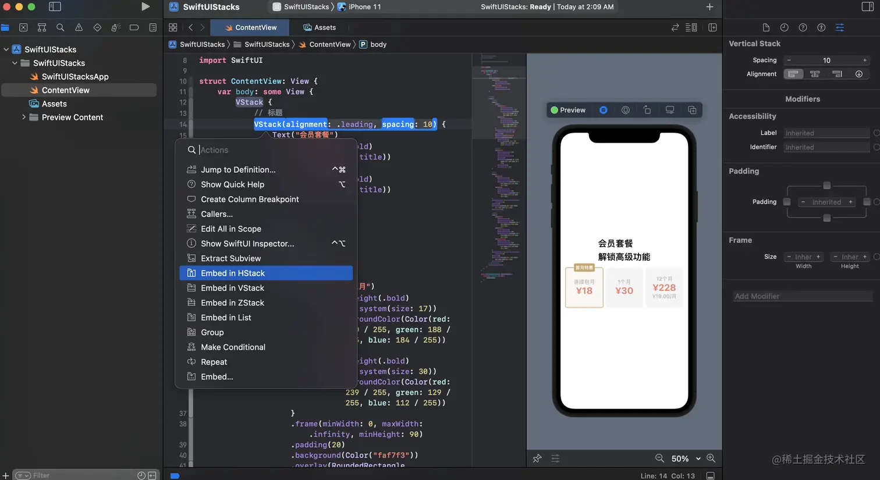Show the Quick Help inspector

[803, 27]
